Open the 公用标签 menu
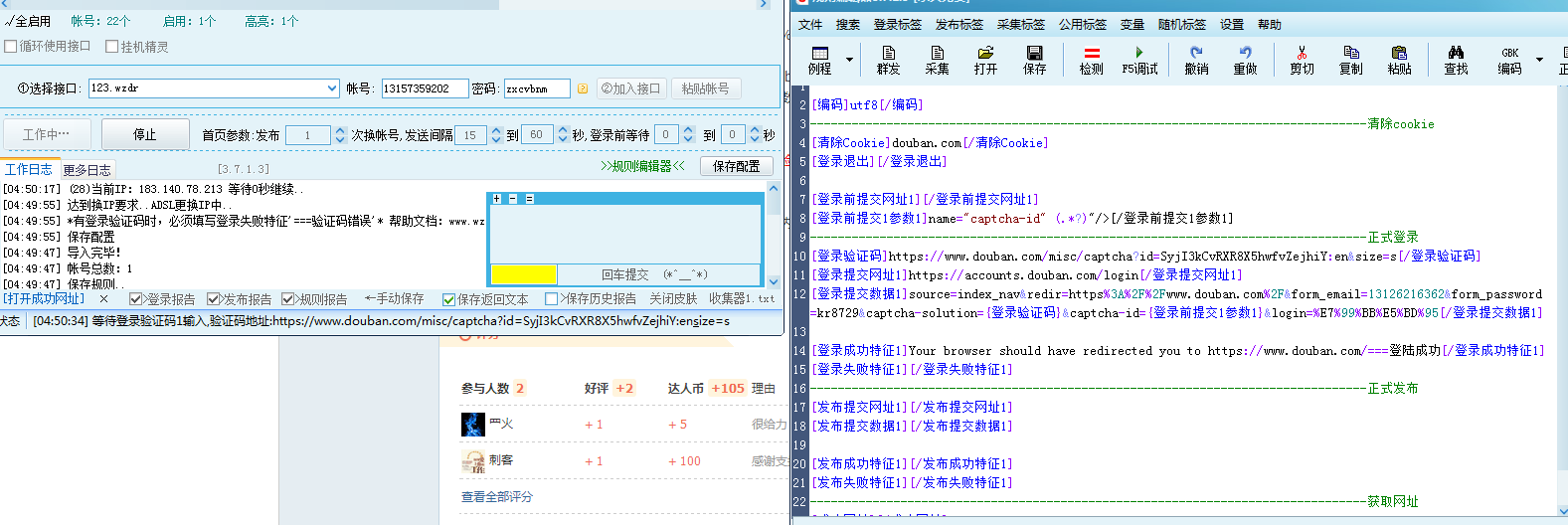Viewport: 1568px width, 525px height. [x=1083, y=25]
